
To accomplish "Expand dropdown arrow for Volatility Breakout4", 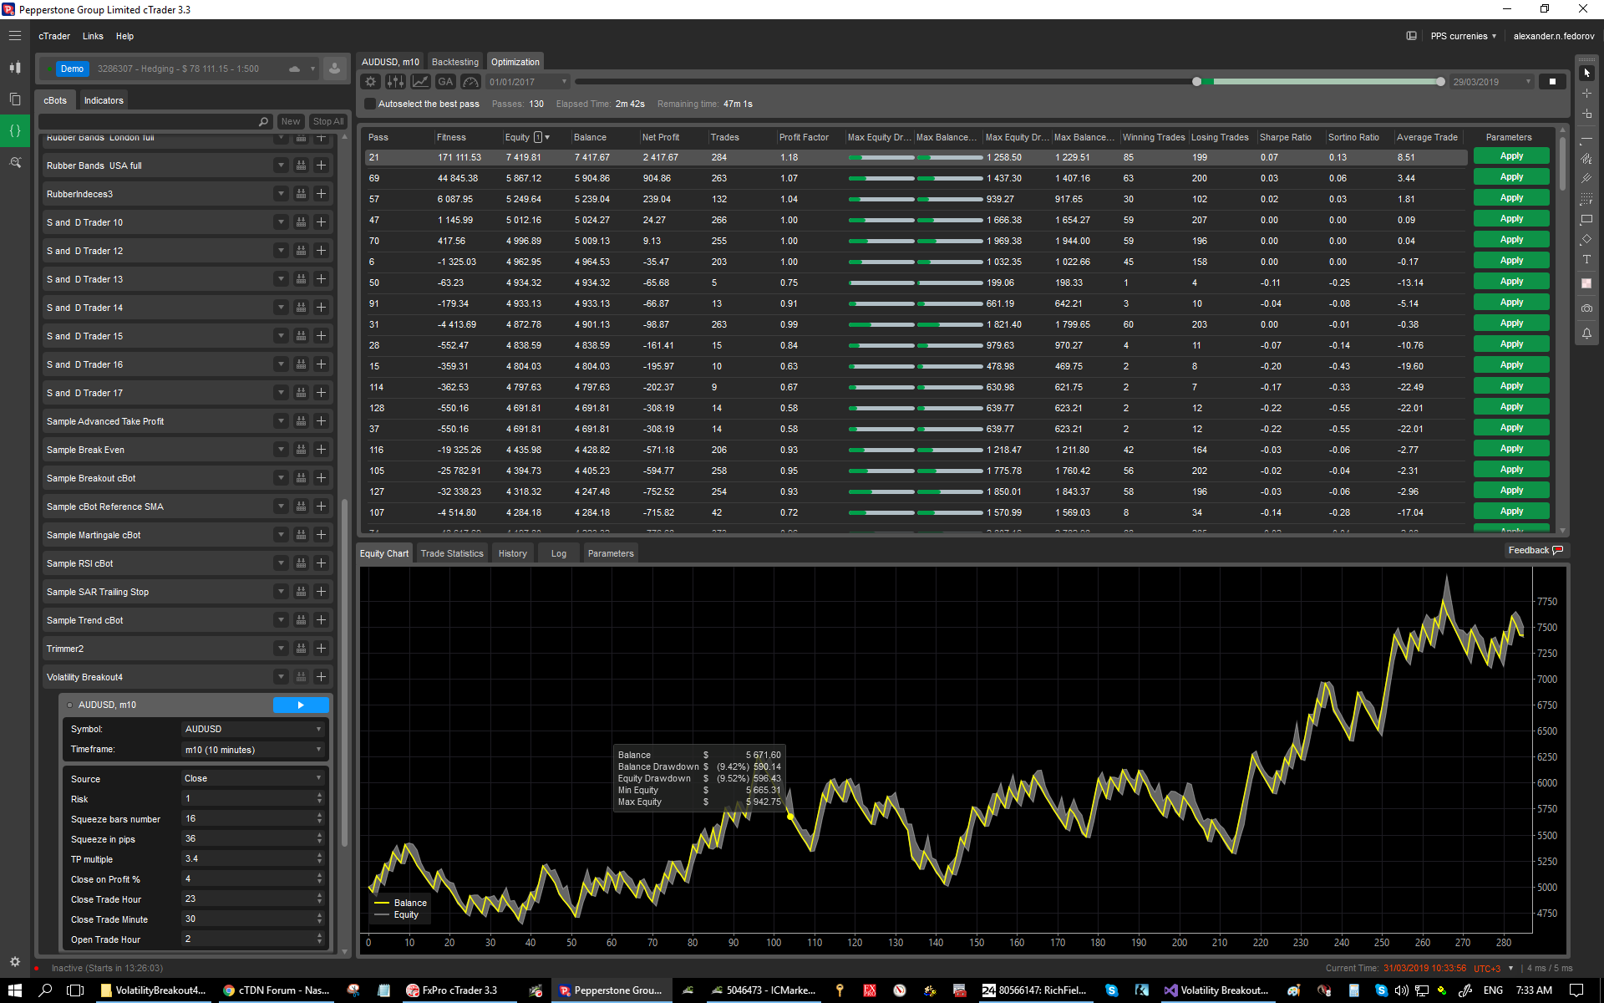I will [281, 677].
